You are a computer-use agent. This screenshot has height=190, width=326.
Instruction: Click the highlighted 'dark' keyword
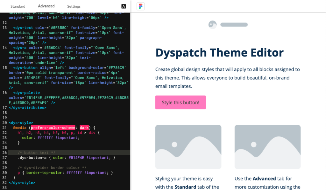(x=84, y=128)
